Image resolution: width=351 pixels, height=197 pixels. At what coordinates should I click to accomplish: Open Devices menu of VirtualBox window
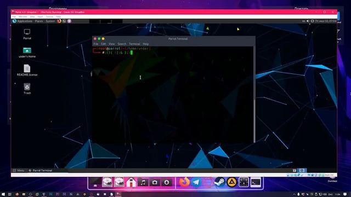coord(49,17)
